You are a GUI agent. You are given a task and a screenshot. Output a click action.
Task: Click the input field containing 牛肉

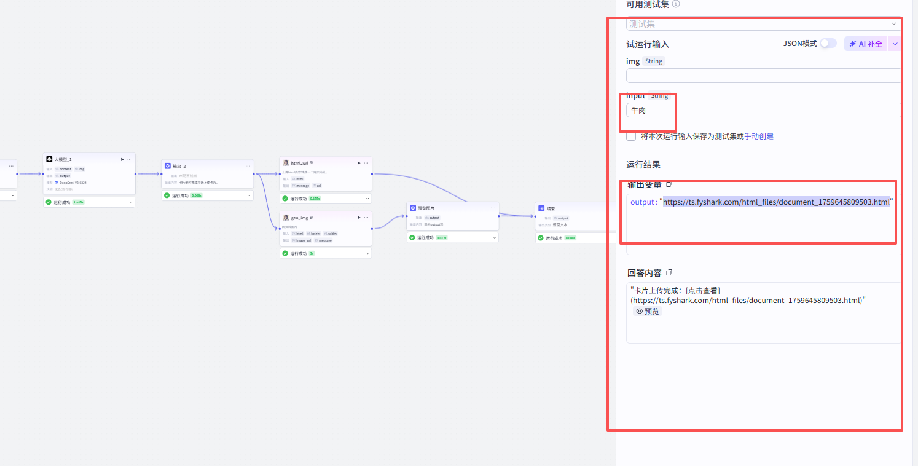click(x=763, y=110)
